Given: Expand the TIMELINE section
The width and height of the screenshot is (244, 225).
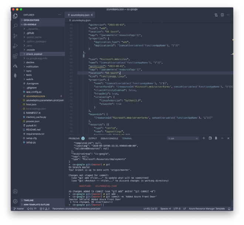Looking at the screenshot, I should point(42,200).
